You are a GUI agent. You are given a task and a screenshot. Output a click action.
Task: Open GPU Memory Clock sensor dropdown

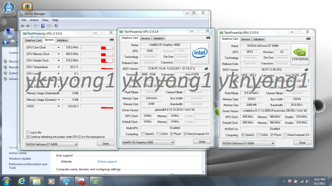point(59,54)
